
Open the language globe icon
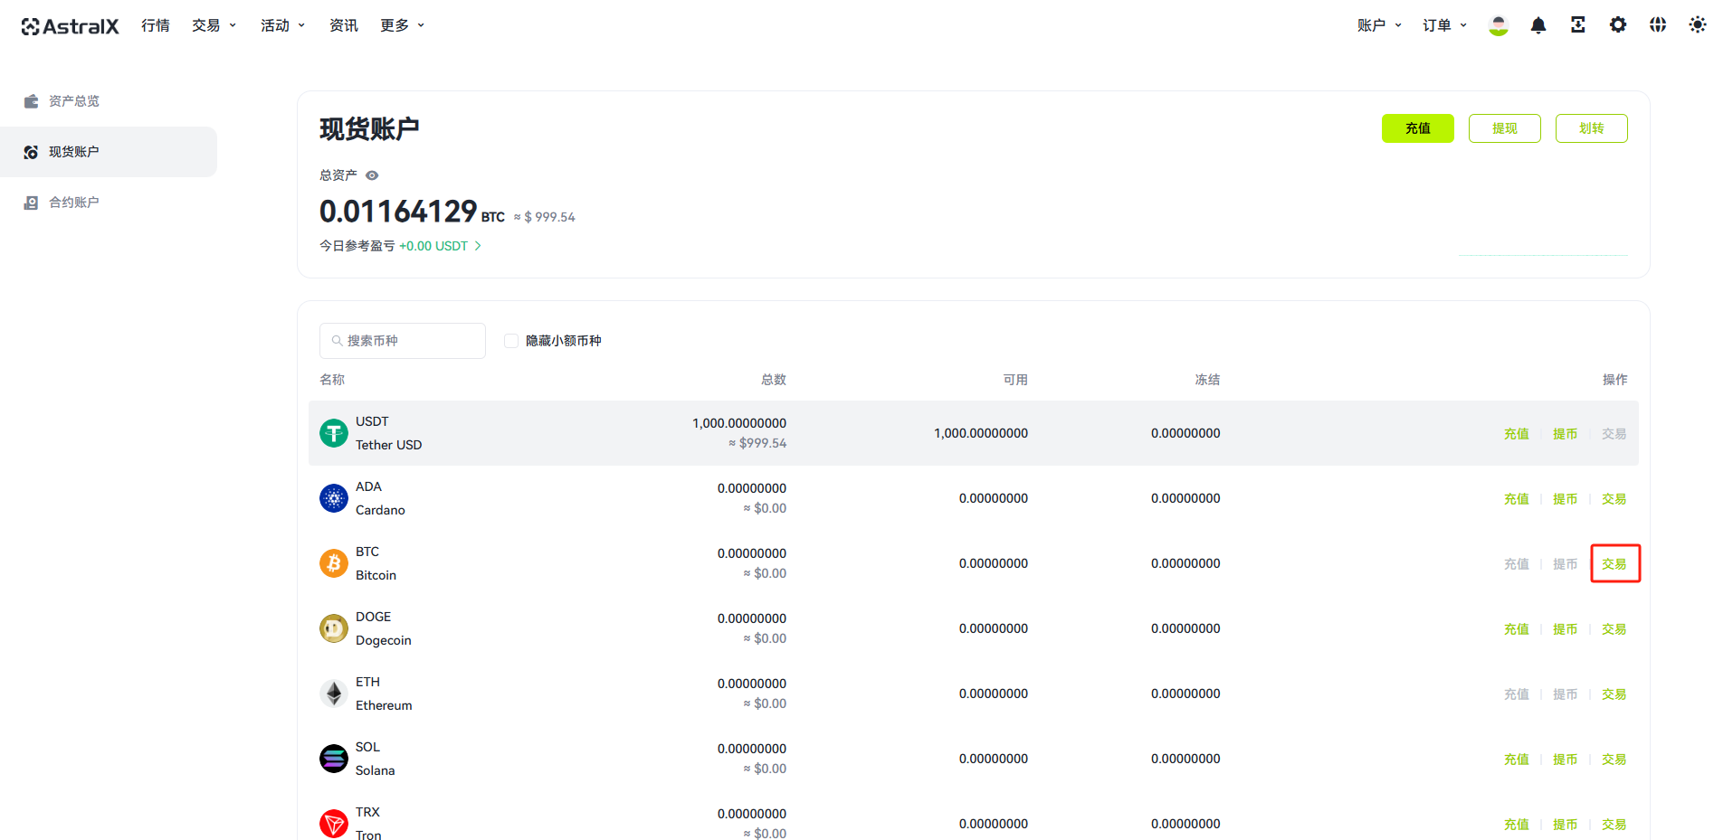pos(1658,25)
